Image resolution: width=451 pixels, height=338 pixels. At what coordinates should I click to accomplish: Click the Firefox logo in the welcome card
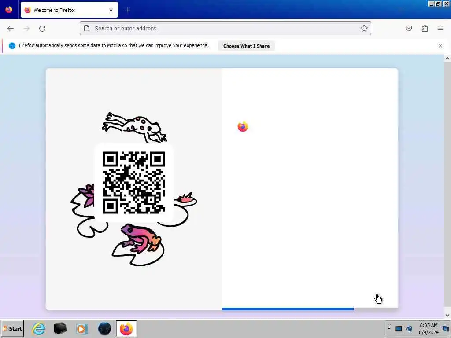point(243,126)
